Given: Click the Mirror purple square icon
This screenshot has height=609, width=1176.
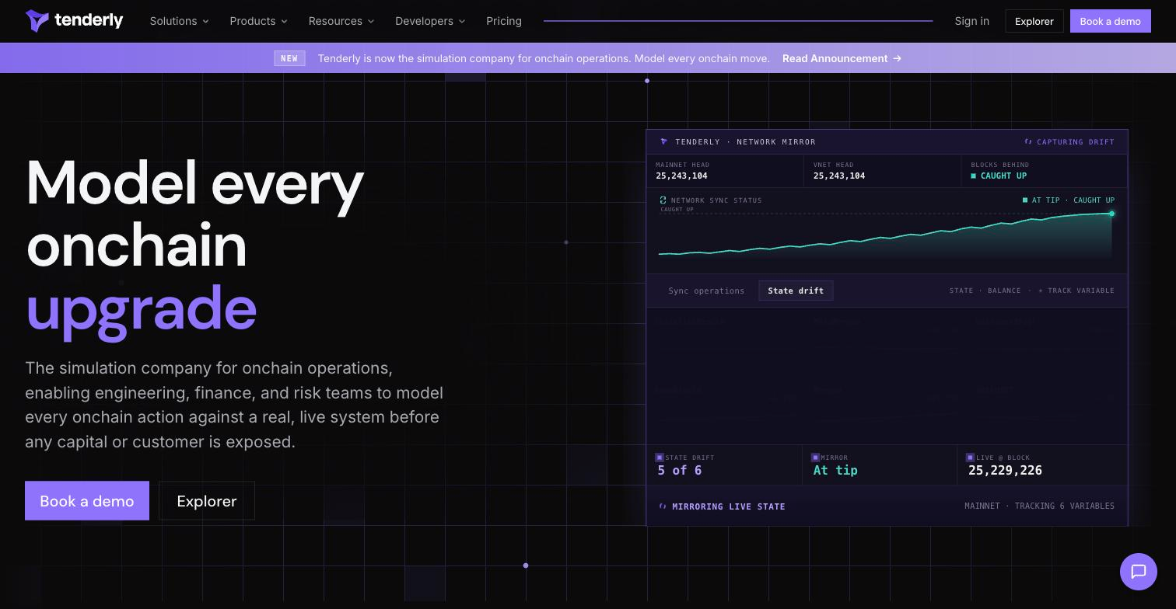Looking at the screenshot, I should 815,458.
